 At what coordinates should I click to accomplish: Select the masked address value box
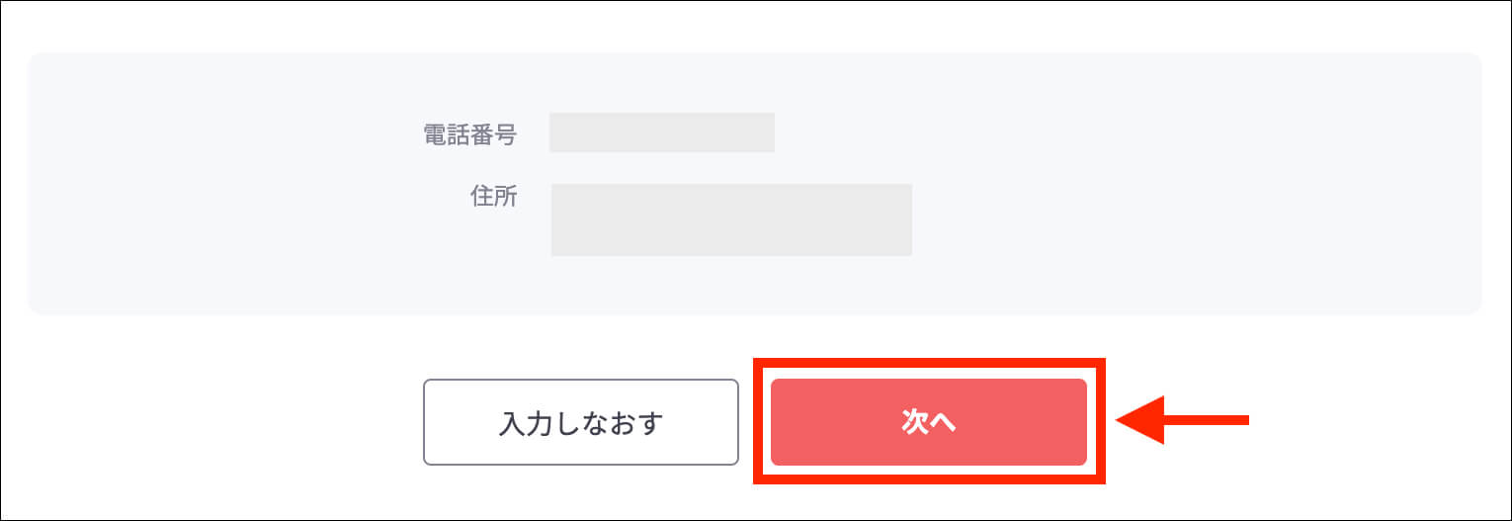pos(731,219)
